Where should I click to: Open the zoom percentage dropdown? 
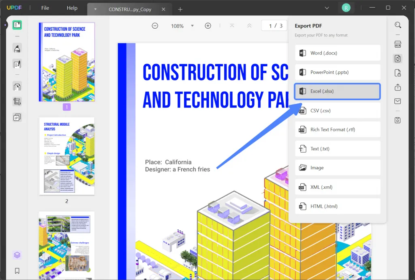coord(193,25)
